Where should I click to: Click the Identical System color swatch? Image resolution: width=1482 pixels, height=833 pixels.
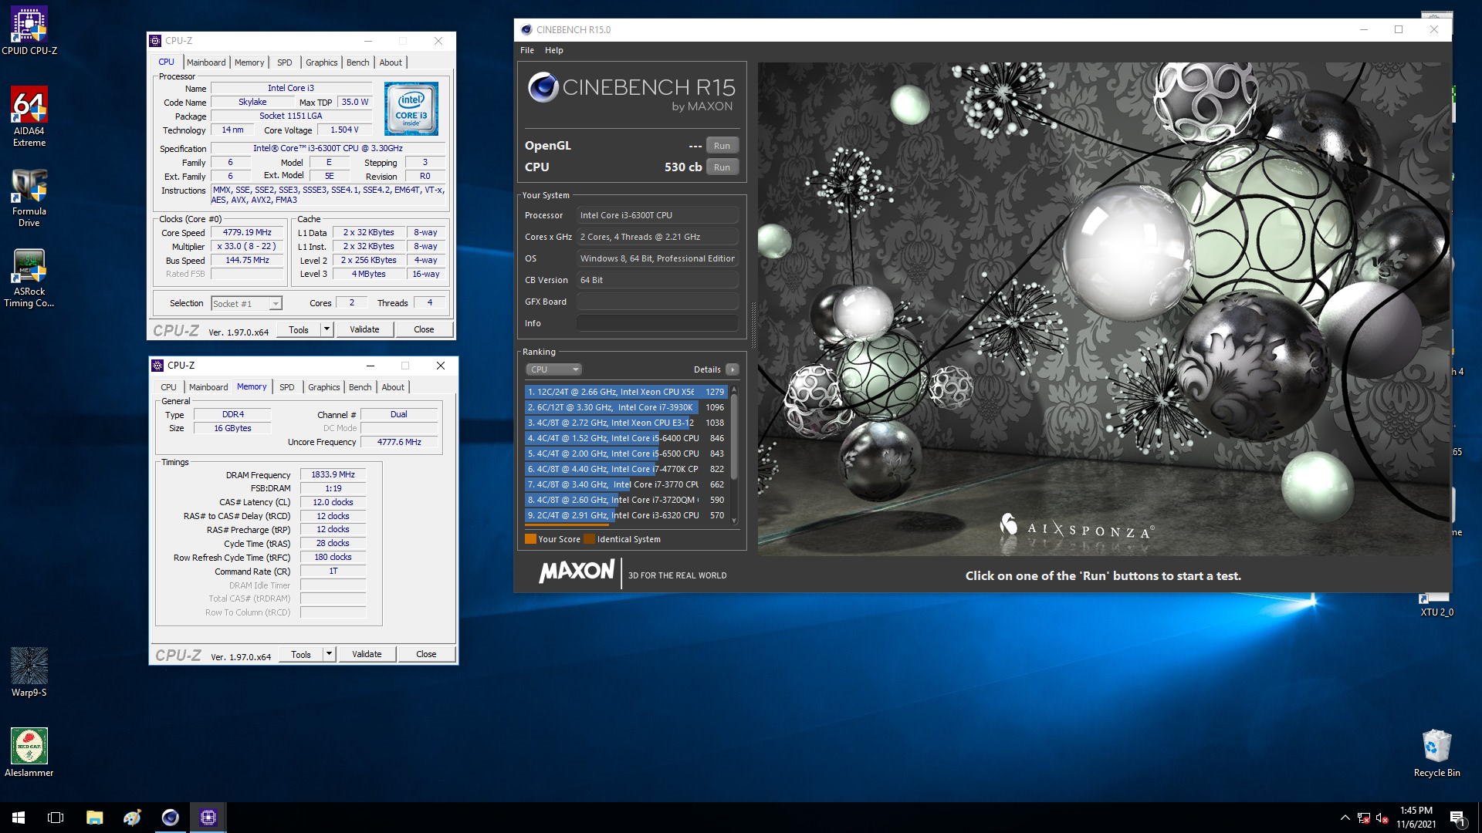590,539
